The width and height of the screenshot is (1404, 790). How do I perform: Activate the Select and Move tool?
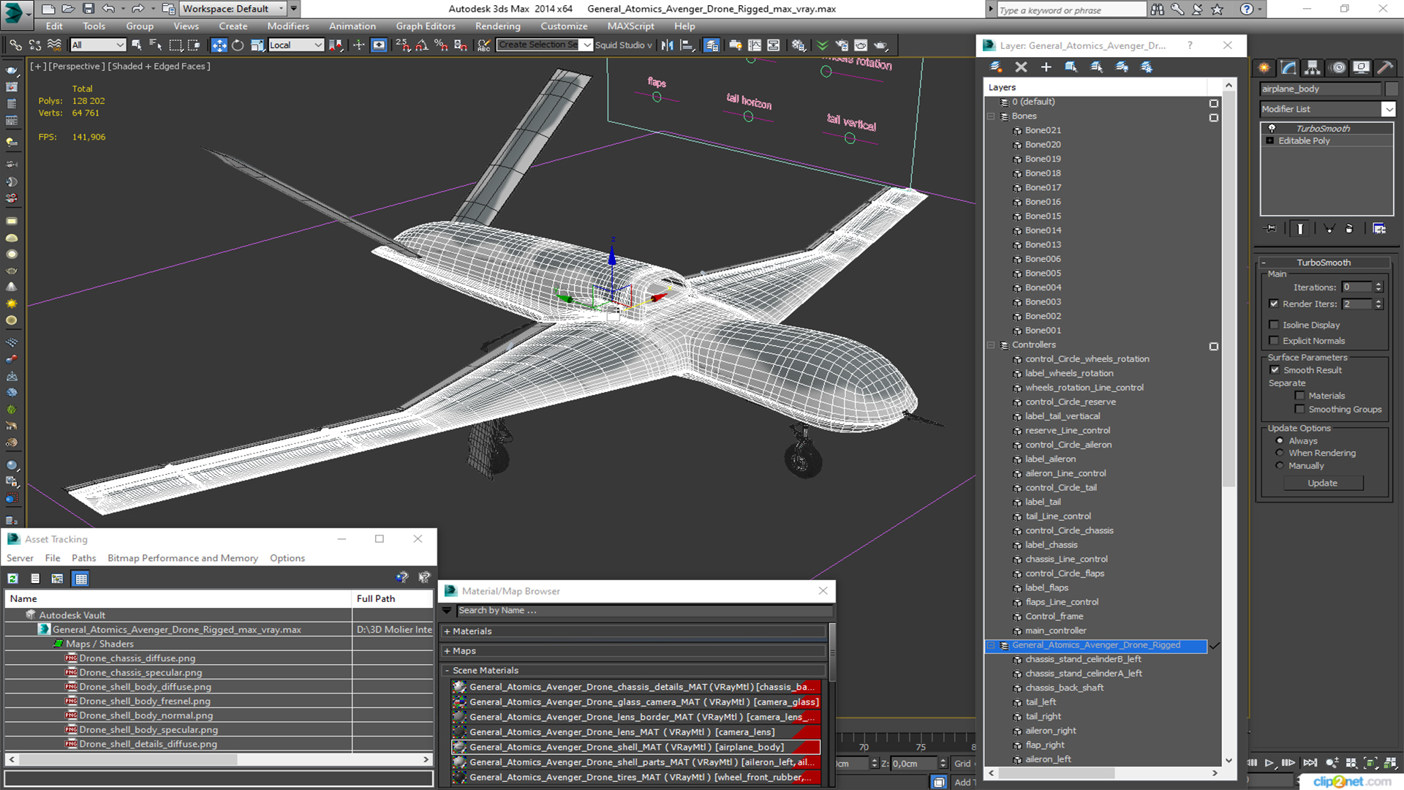pos(219,45)
